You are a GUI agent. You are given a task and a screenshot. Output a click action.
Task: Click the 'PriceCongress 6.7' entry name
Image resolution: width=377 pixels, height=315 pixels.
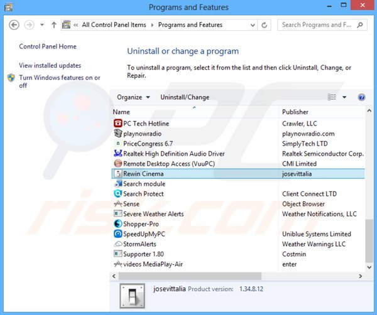(148, 144)
